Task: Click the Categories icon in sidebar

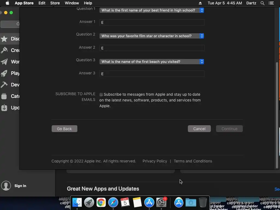Action: 4,96
